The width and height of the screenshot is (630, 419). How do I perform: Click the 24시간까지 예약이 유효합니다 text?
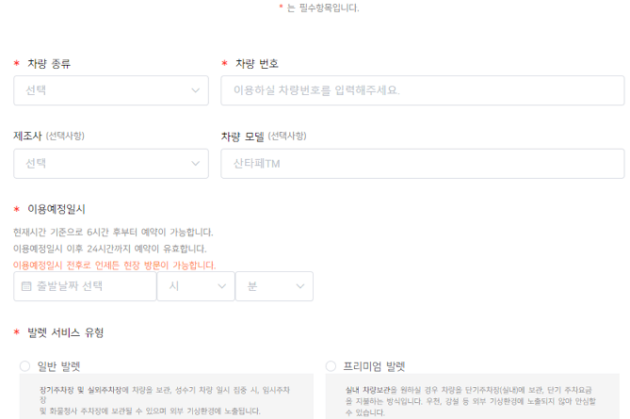pyautogui.click(x=109, y=249)
